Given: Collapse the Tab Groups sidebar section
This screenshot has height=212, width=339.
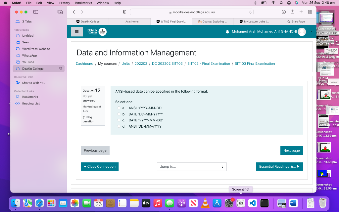Looking at the screenshot, I should click(x=23, y=30).
